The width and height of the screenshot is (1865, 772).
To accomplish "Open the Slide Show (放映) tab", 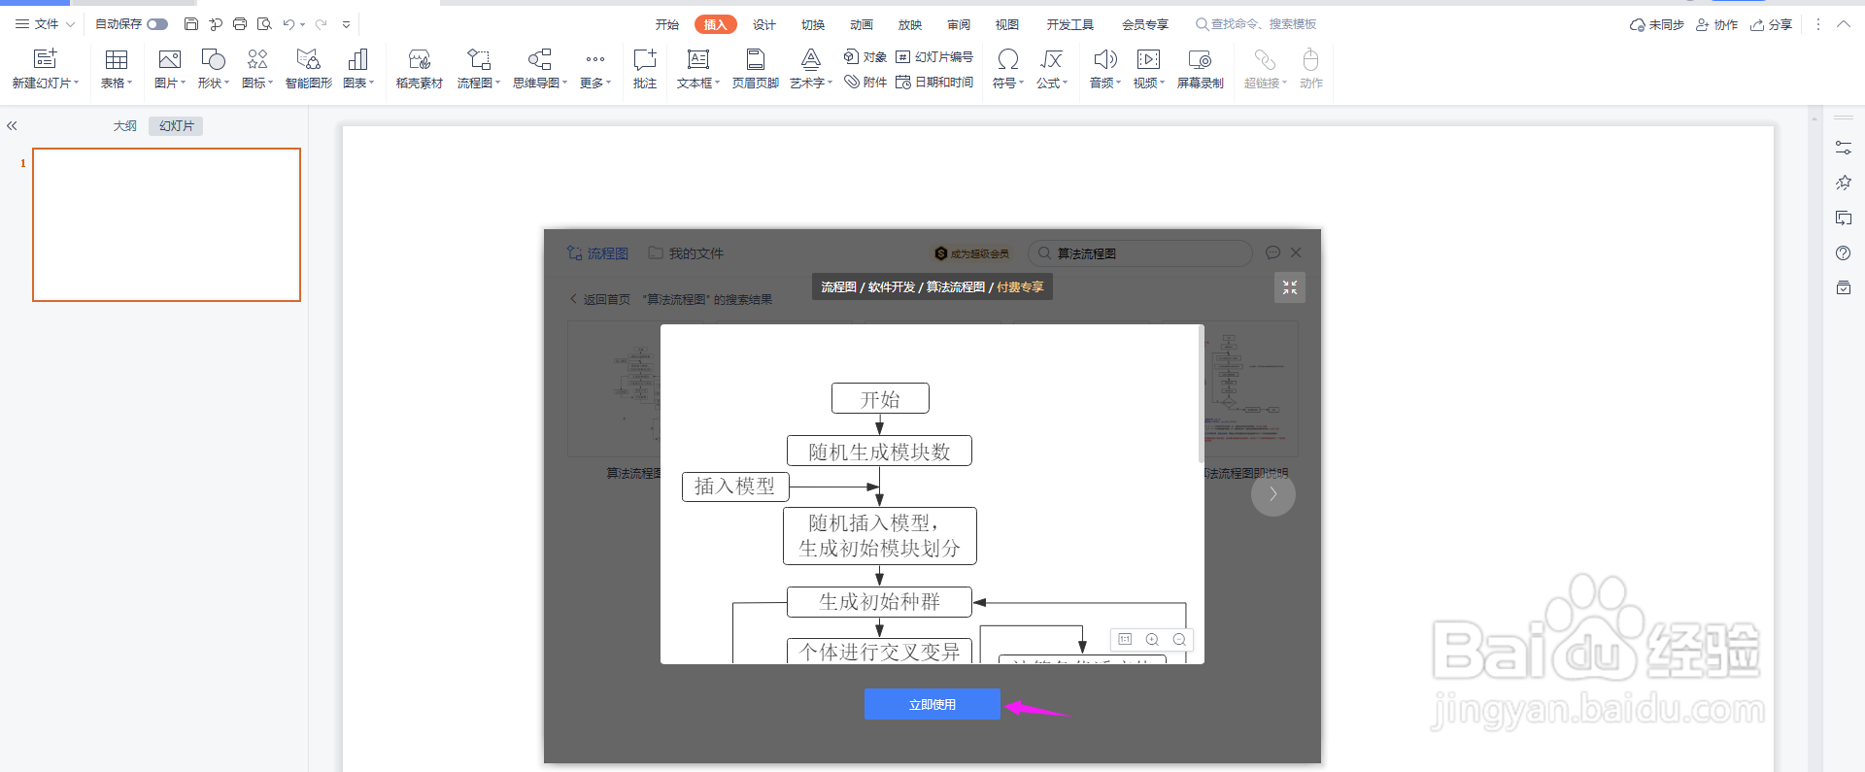I will click(x=910, y=24).
